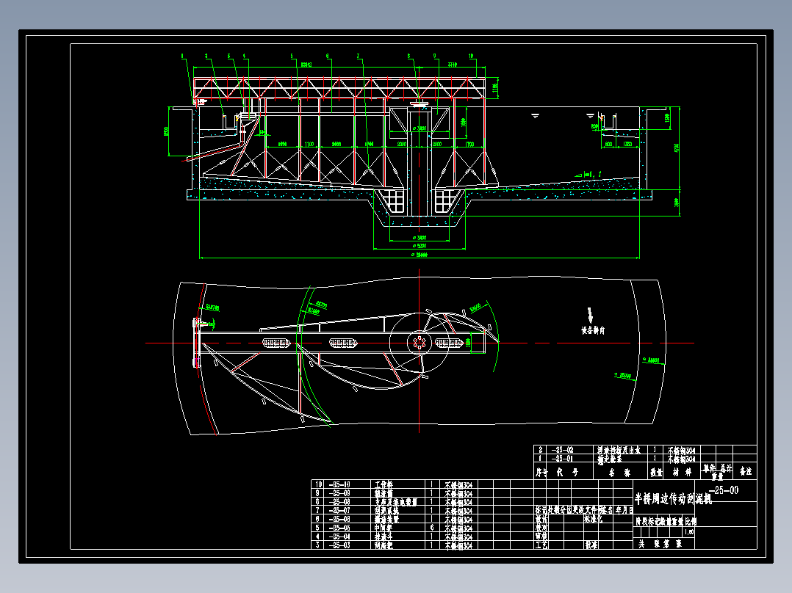792x593 pixels.
Task: Click part code "-25-09" in parts list
Action: click(339, 493)
